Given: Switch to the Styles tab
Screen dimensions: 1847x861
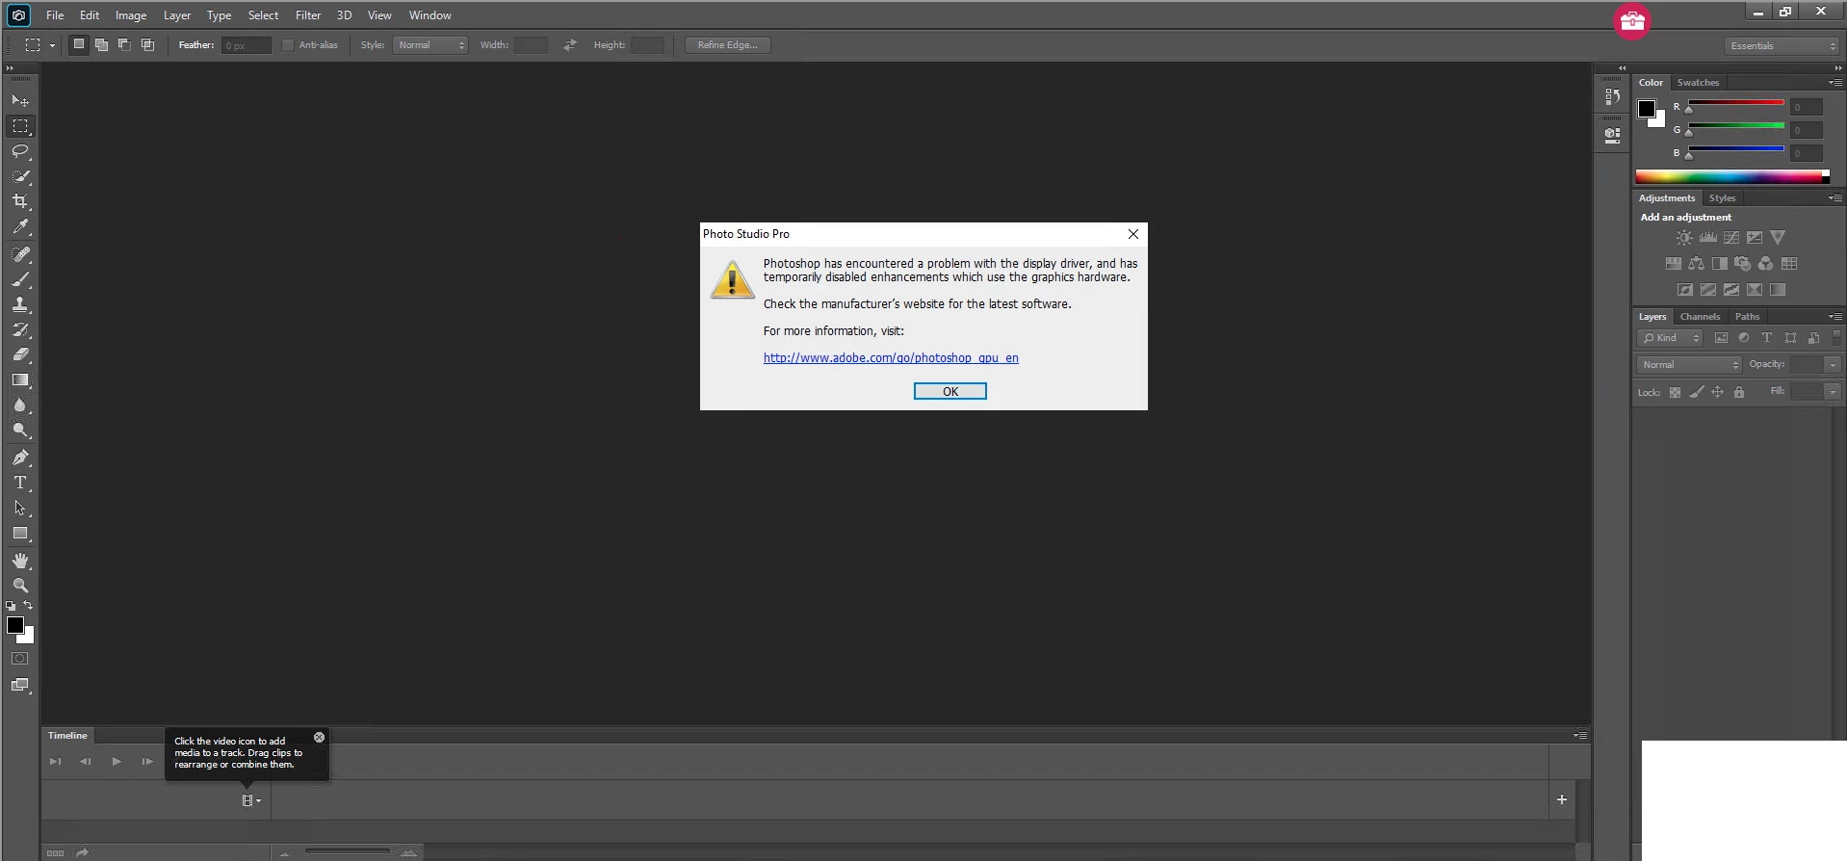Looking at the screenshot, I should [1722, 198].
